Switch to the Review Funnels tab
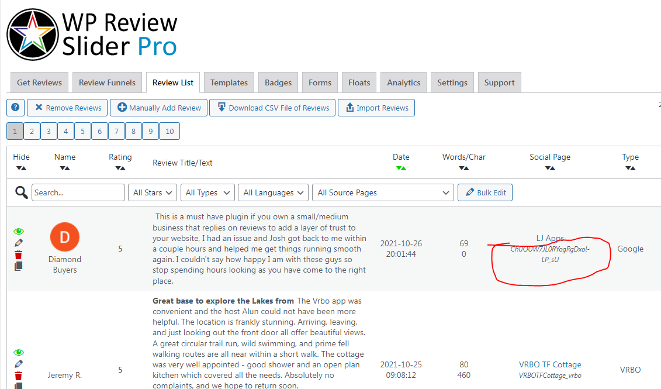 107,82
